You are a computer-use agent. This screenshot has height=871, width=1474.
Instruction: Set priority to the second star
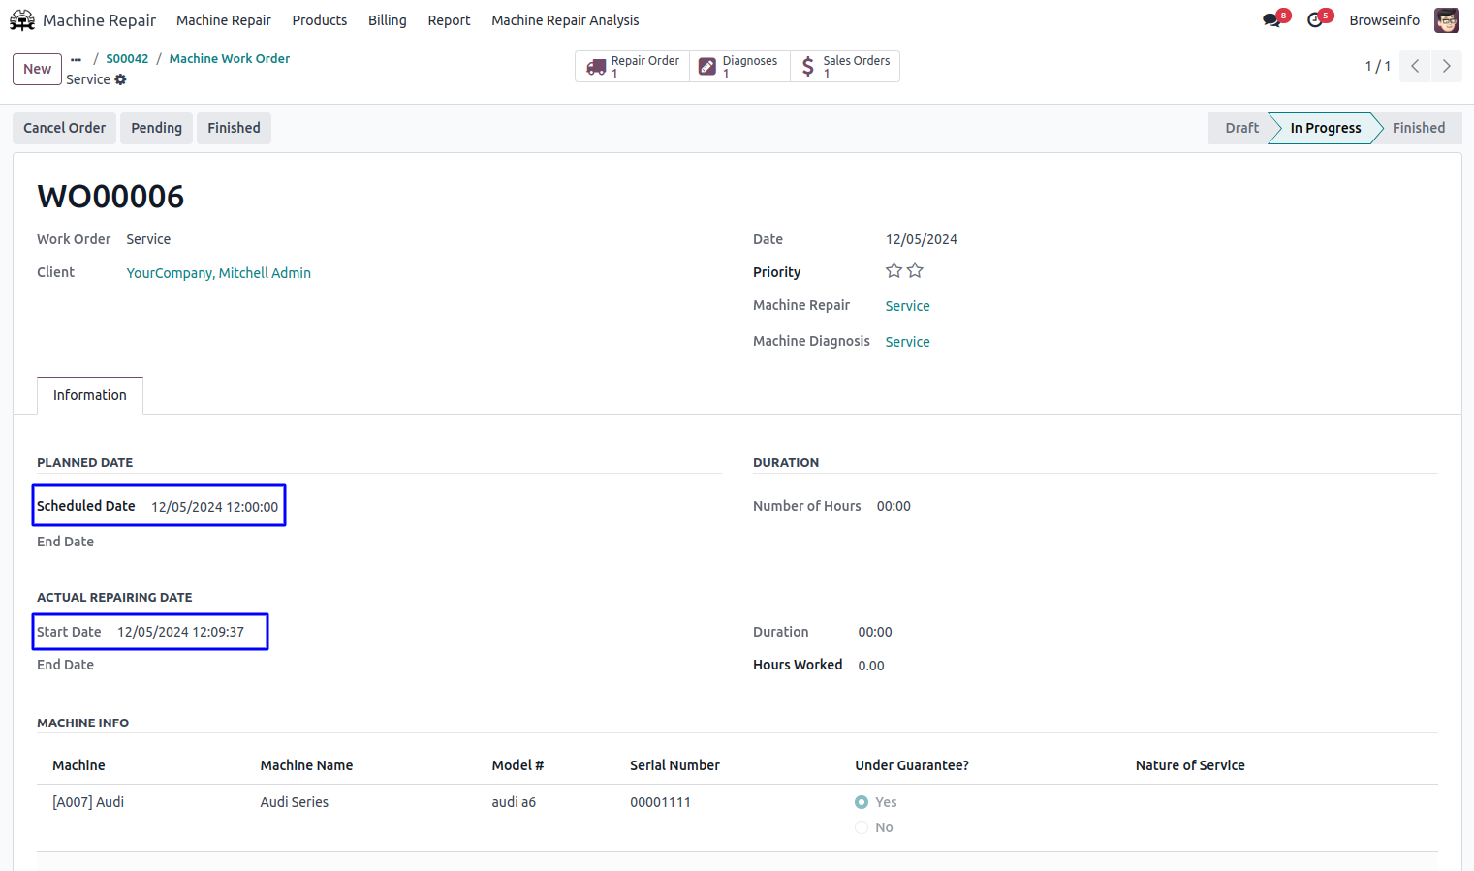point(915,271)
